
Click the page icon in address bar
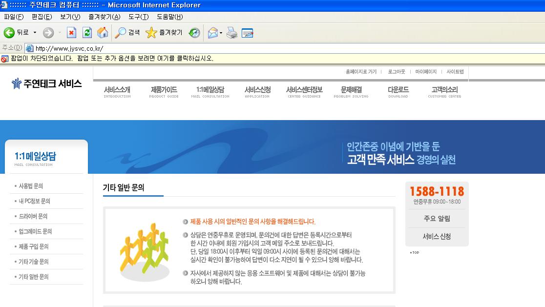coord(29,48)
